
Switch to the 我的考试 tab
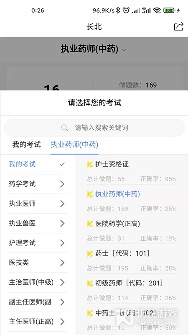click(26, 144)
